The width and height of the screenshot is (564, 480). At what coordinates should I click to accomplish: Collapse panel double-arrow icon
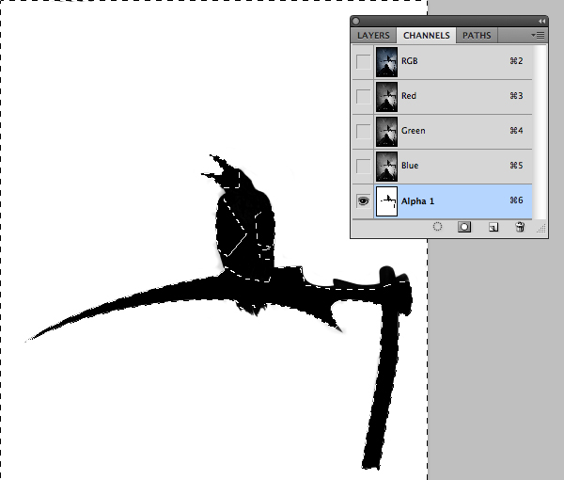pos(541,22)
